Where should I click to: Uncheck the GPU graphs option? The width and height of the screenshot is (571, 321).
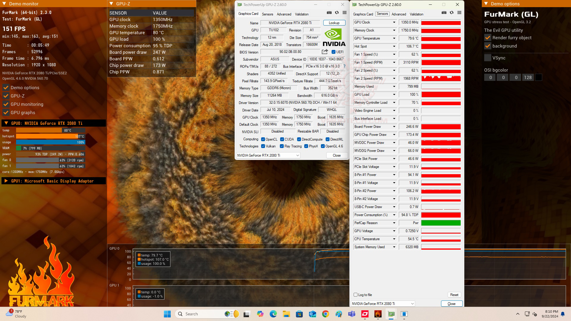point(6,113)
